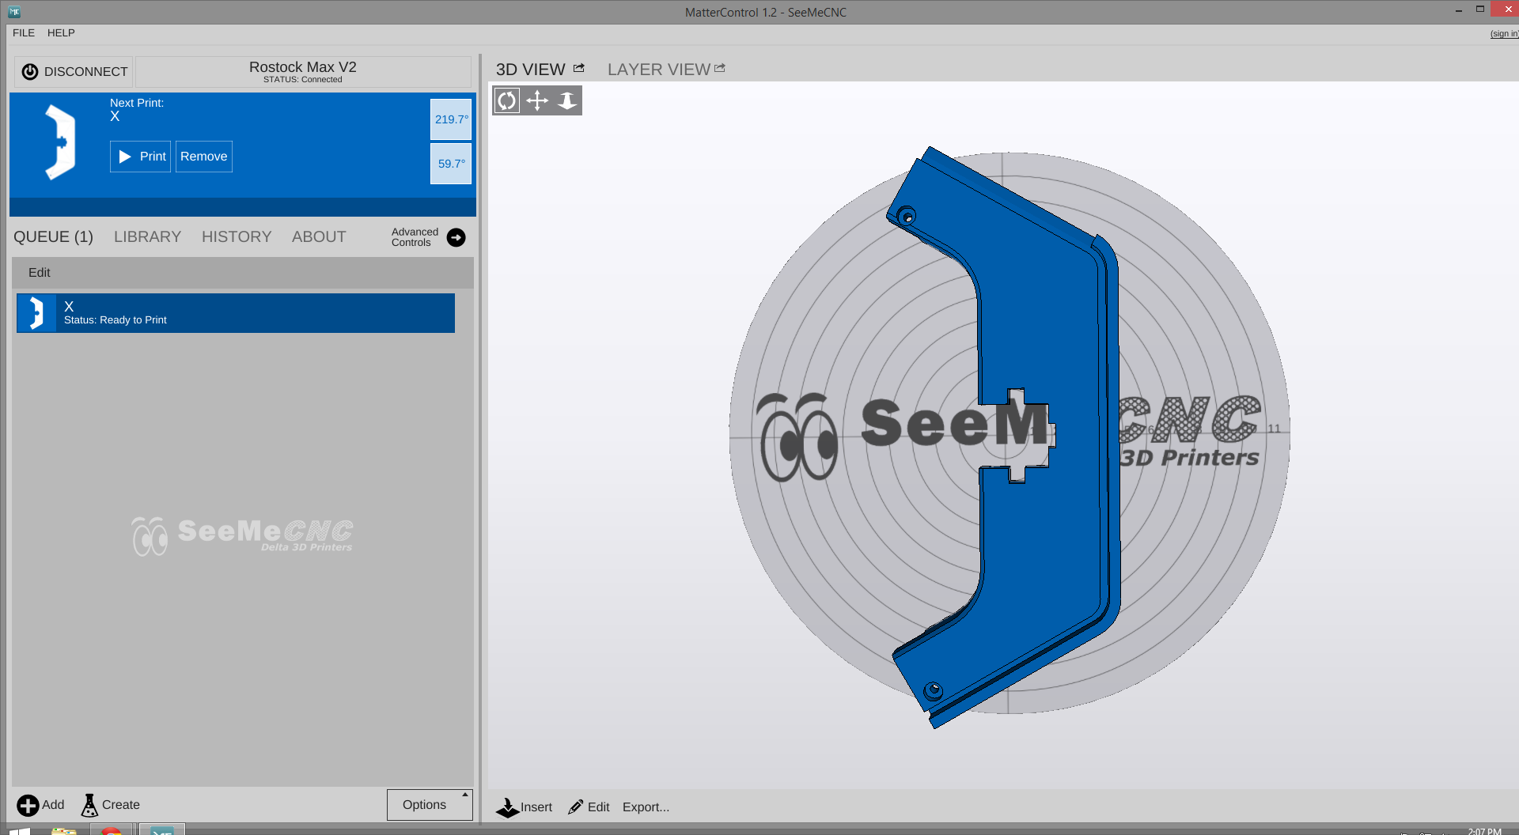Click the pencil Edit button below 3D view
The width and height of the screenshot is (1519, 835).
(x=589, y=807)
